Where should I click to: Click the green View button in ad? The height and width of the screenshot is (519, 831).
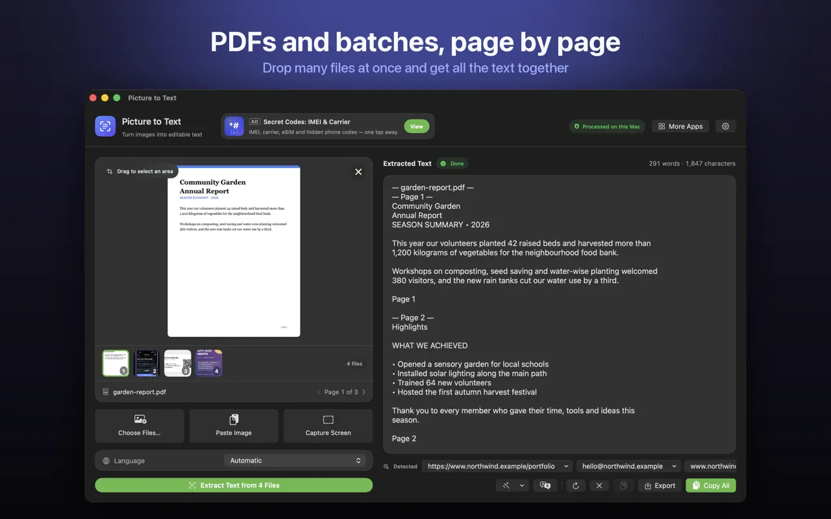[416, 127]
